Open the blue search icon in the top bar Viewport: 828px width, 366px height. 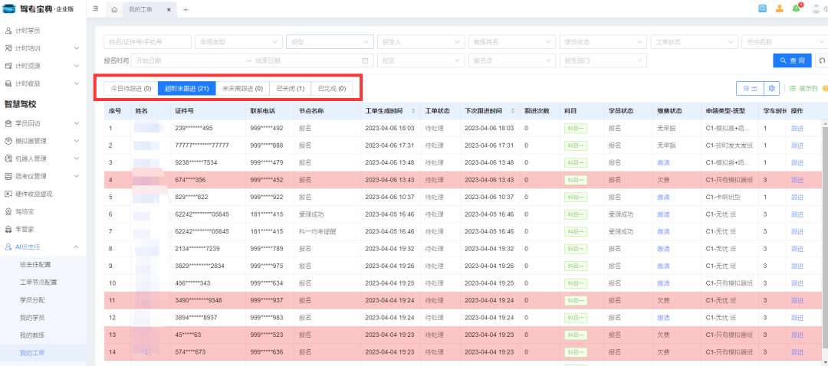[763, 8]
